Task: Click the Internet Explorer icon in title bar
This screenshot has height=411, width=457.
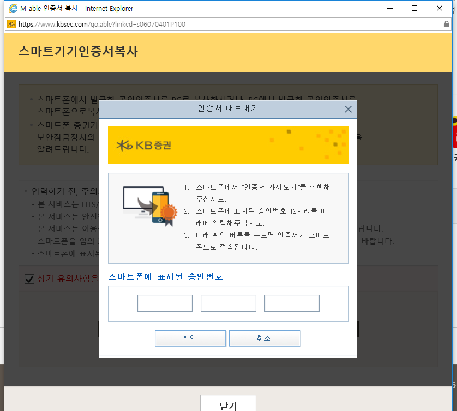Action: [13, 8]
